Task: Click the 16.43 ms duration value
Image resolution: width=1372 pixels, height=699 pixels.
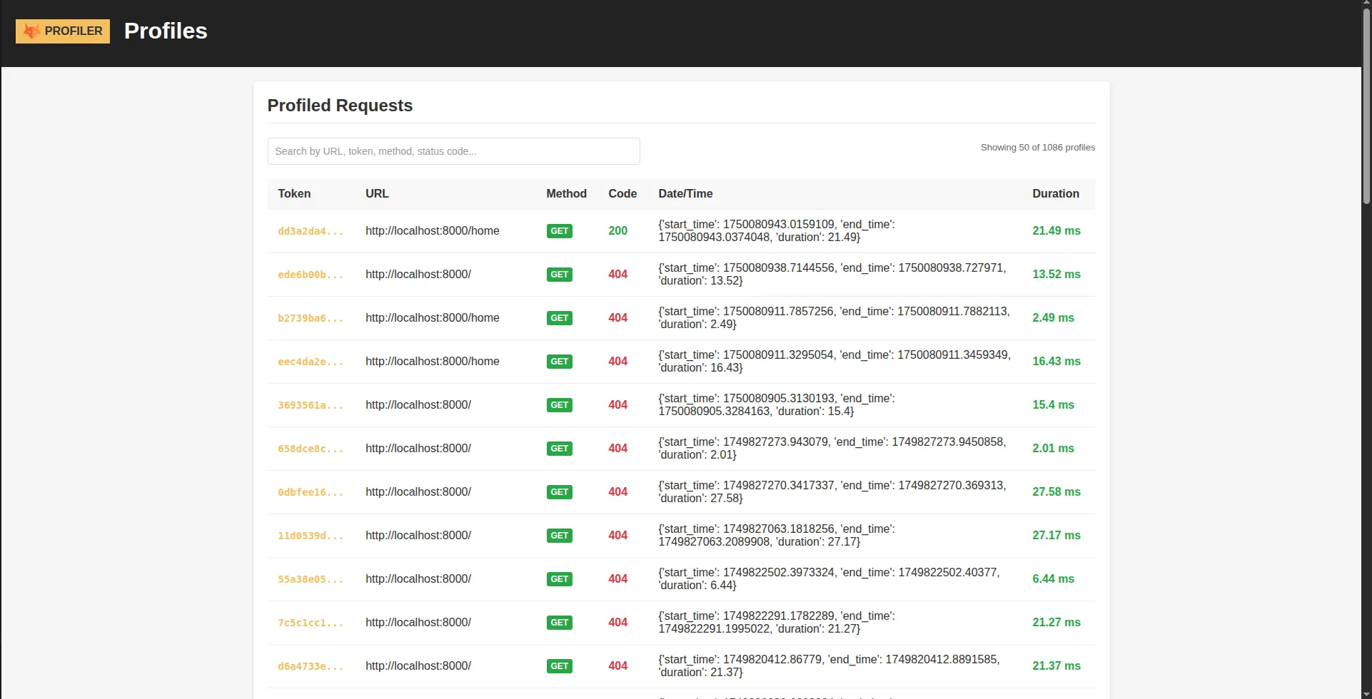Action: click(1056, 361)
